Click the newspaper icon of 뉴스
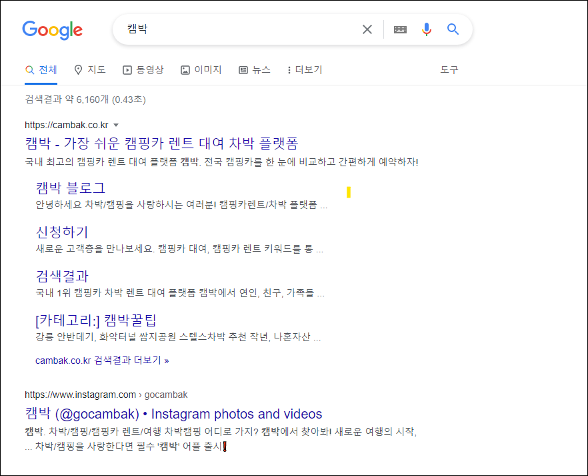The height and width of the screenshot is (476, 588). click(243, 70)
